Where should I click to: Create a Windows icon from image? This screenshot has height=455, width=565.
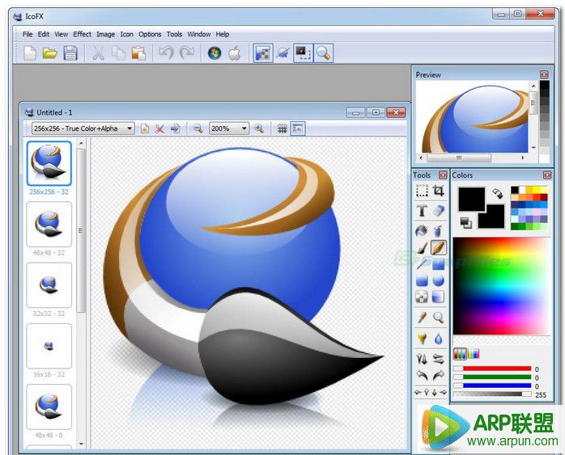[x=215, y=53]
